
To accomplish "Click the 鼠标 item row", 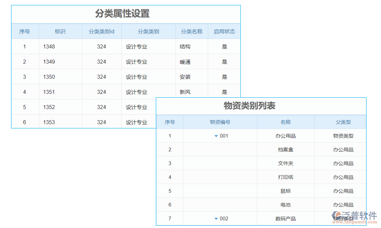I will pos(285,191).
